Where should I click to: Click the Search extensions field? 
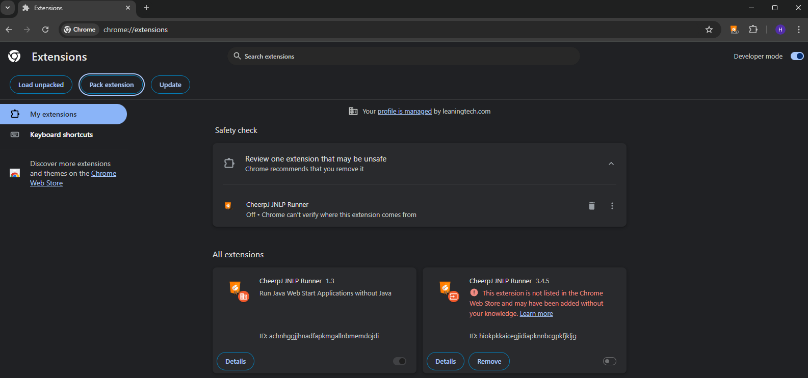tap(403, 56)
